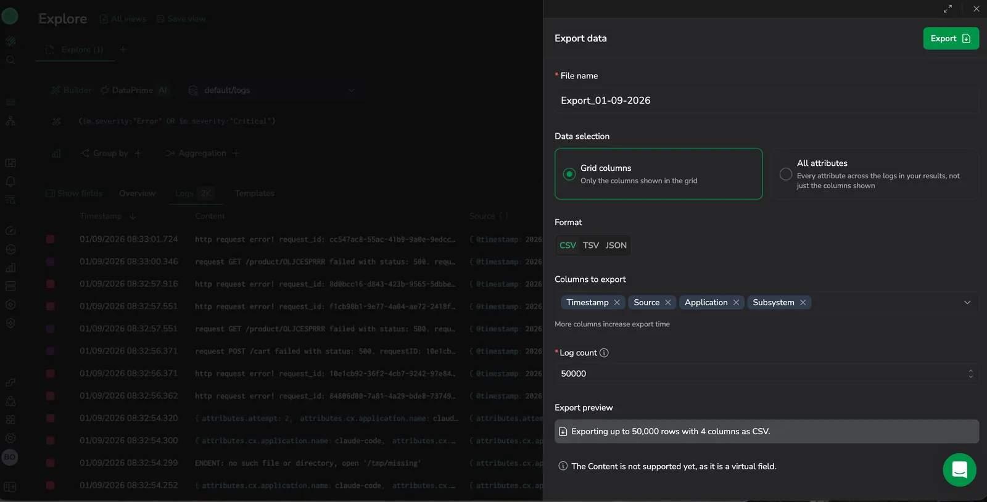The image size is (987, 502).
Task: Click the Log count info icon
Action: click(604, 353)
